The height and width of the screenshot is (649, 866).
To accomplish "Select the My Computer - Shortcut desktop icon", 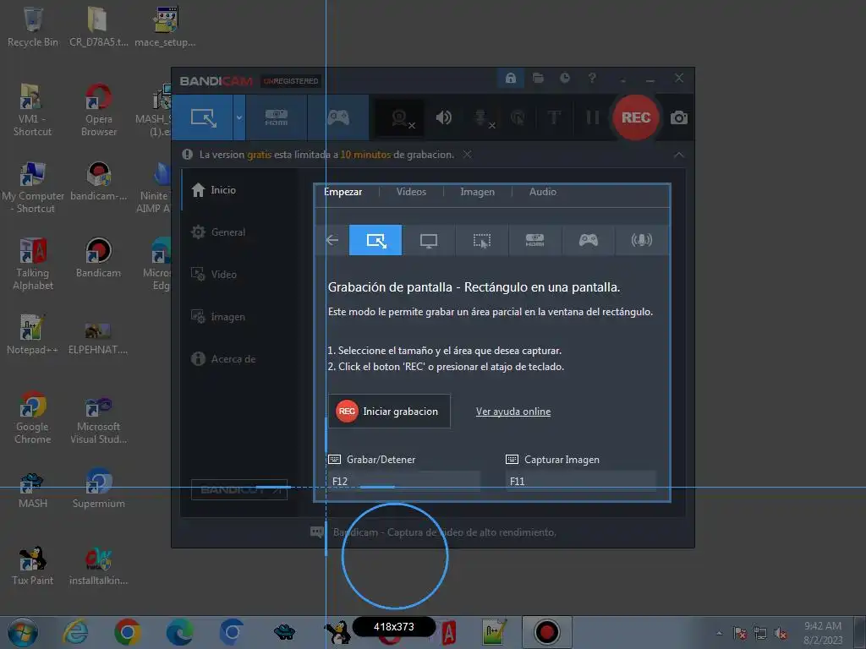I will point(33,187).
